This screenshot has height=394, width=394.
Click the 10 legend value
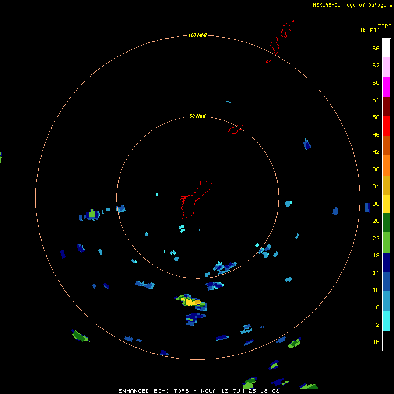point(376,290)
